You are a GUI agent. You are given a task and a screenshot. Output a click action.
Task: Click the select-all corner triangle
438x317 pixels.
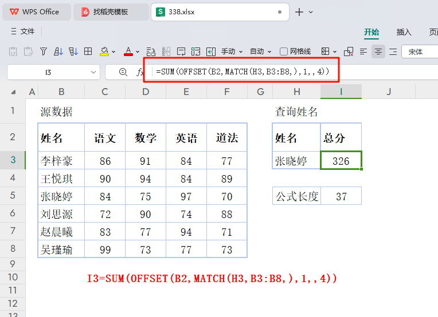coord(13,92)
